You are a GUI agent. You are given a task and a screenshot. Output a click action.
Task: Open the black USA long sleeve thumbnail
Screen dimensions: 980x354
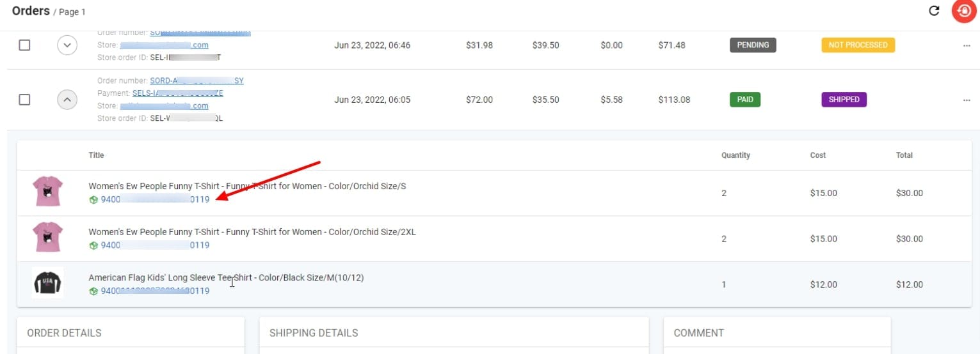pyautogui.click(x=48, y=283)
